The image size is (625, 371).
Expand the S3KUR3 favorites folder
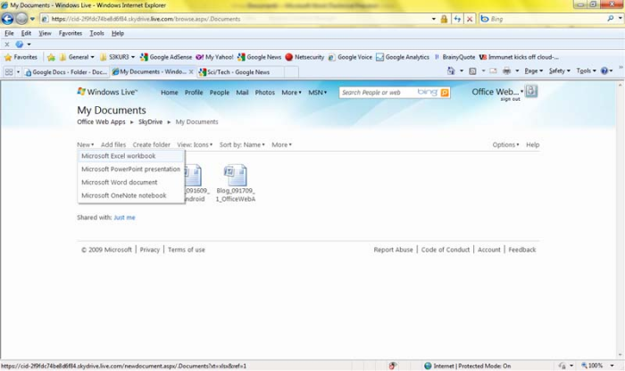pos(117,57)
